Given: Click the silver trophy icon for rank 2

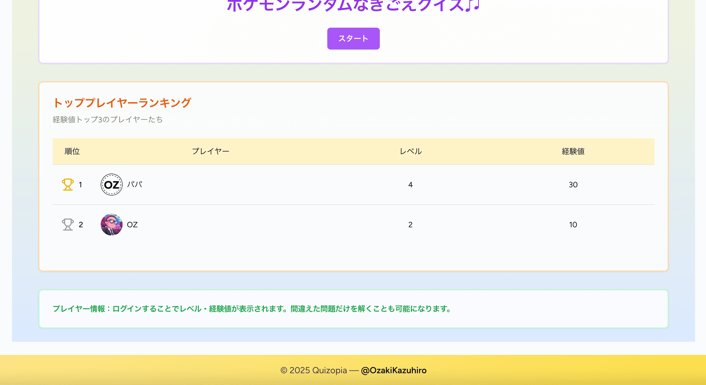Looking at the screenshot, I should point(68,225).
